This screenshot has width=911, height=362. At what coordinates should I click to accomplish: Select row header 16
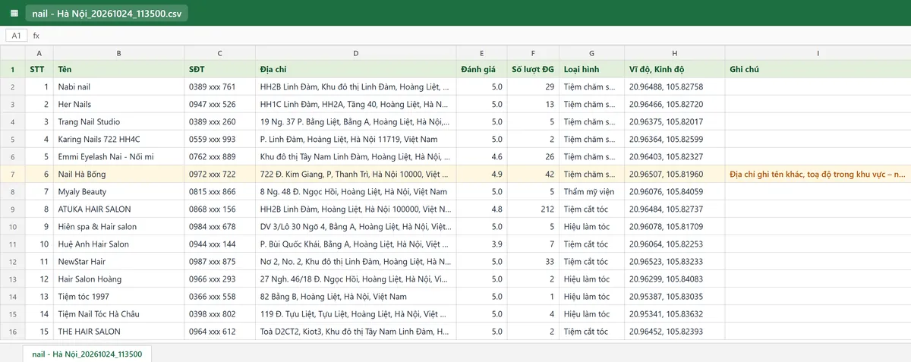pyautogui.click(x=12, y=332)
